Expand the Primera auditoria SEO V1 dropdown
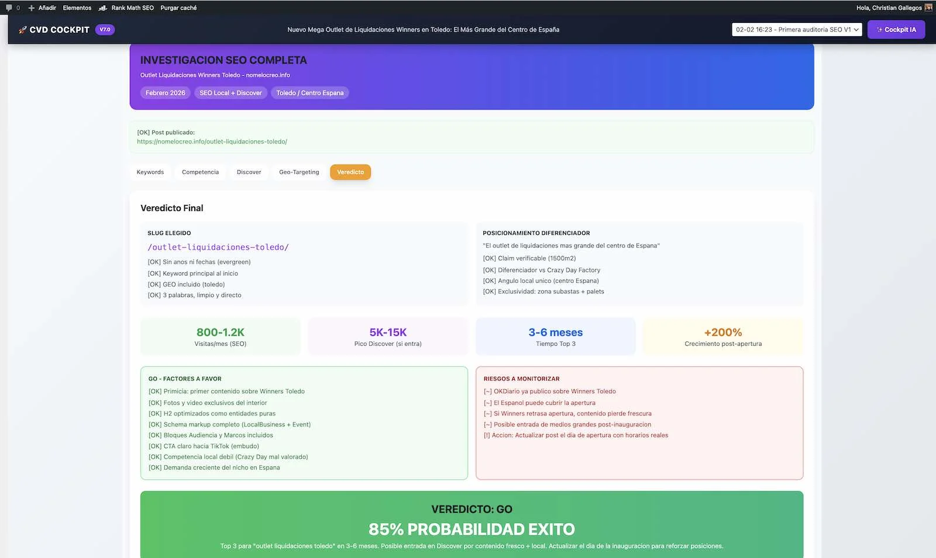936x558 pixels. (x=797, y=29)
